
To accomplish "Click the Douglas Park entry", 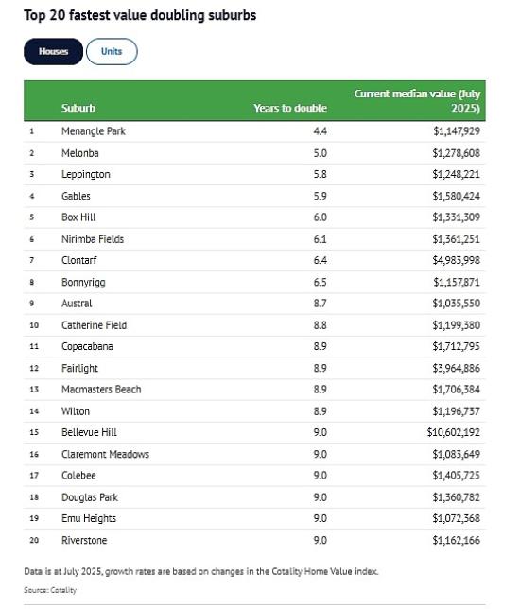I will click(x=90, y=497).
